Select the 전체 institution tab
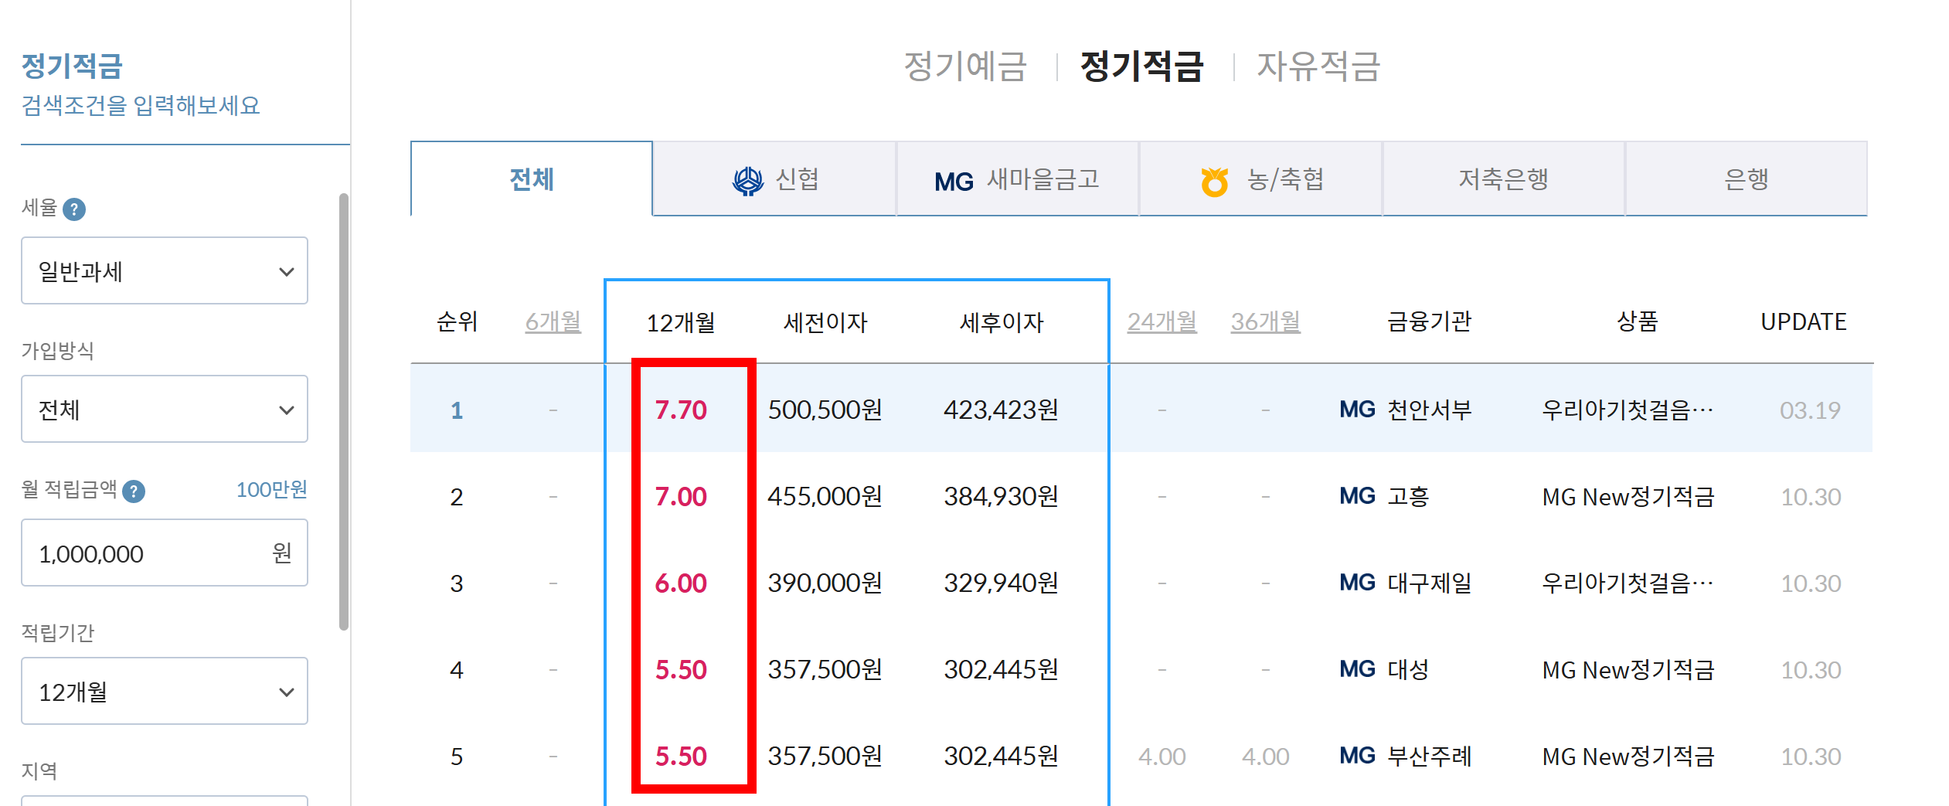1949x806 pixels. [532, 179]
